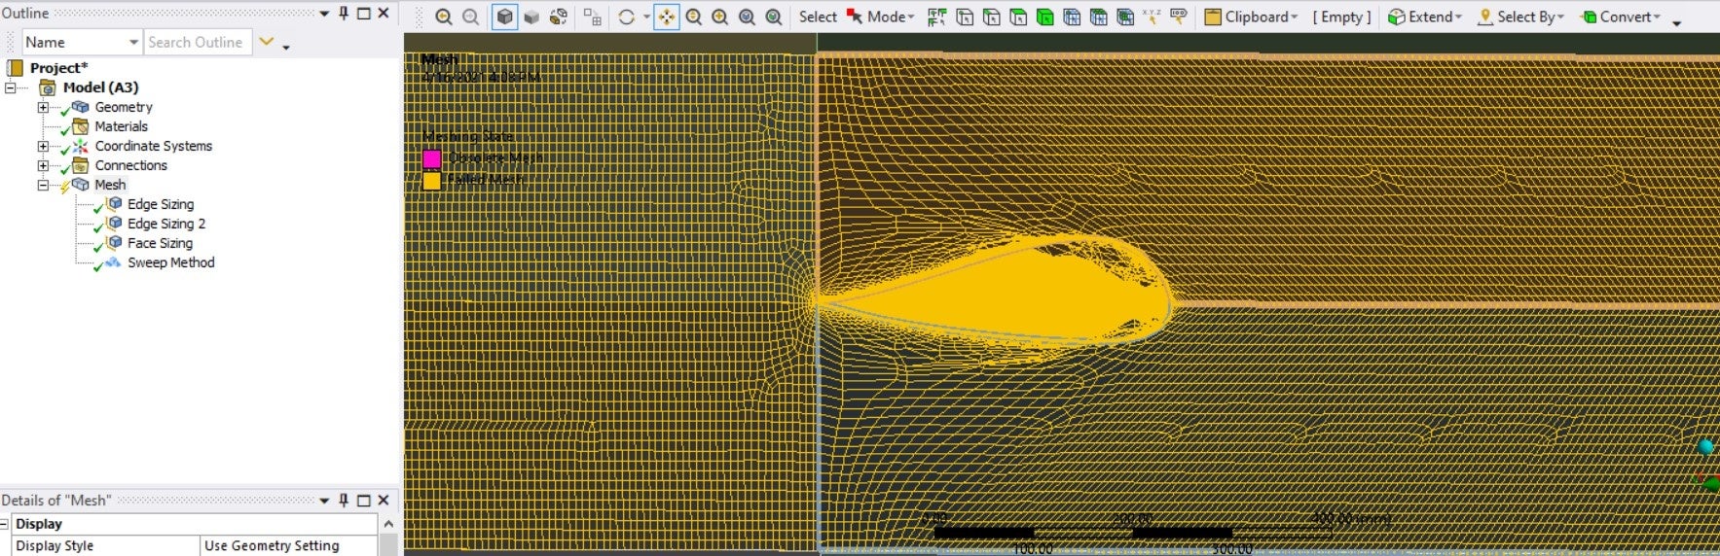Click the Search Outline input field
1720x556 pixels.
pyautogui.click(x=199, y=42)
